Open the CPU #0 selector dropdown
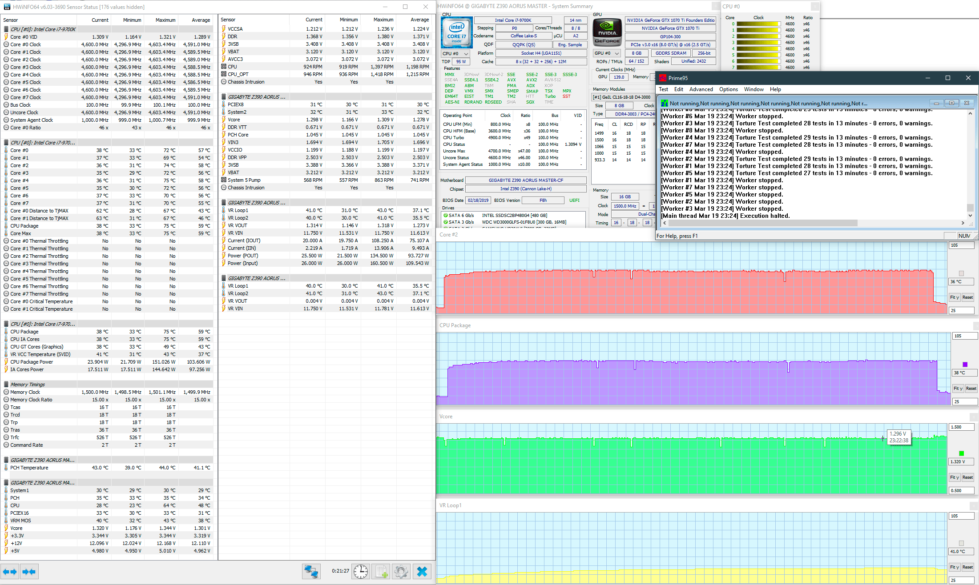Viewport: 979px width, 585px height. coord(455,53)
